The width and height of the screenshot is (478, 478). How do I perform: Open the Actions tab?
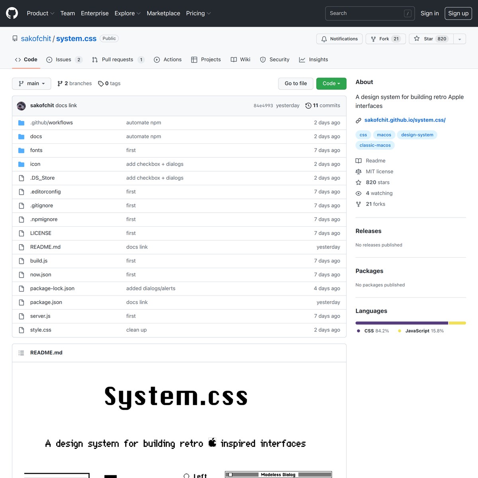click(168, 59)
